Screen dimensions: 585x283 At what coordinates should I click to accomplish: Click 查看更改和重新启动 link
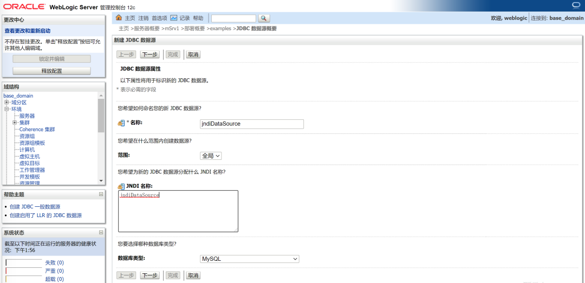coord(27,31)
